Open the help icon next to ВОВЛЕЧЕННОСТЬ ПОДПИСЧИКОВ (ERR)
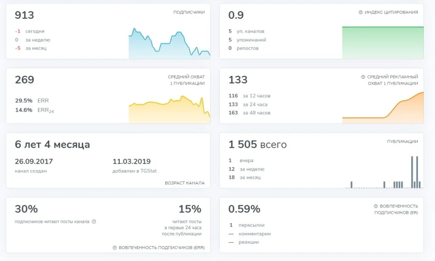Screen dimensions: 435x261 point(115,248)
